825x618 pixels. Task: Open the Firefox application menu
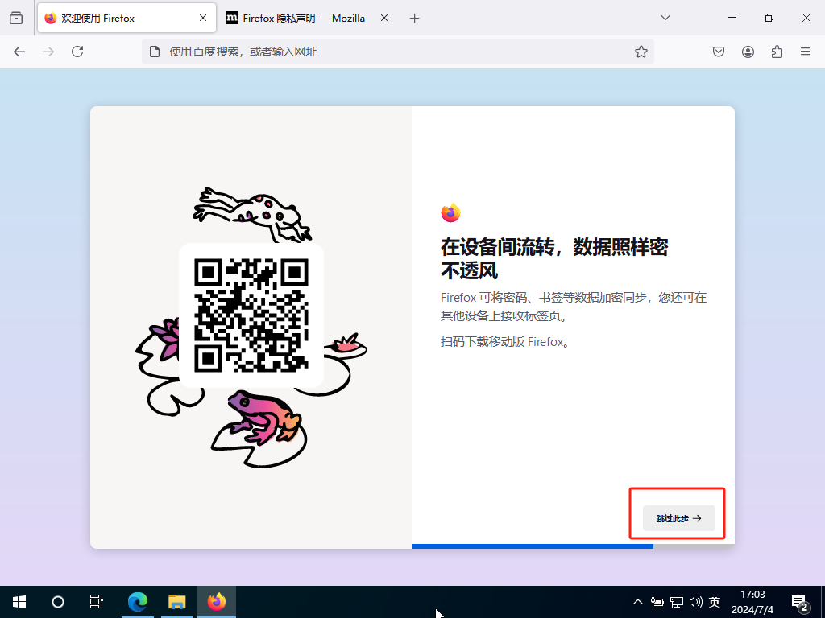pyautogui.click(x=805, y=51)
